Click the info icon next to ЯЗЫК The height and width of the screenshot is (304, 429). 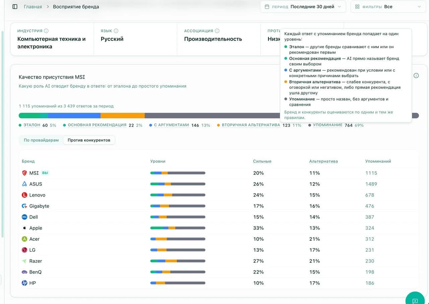[x=116, y=31]
